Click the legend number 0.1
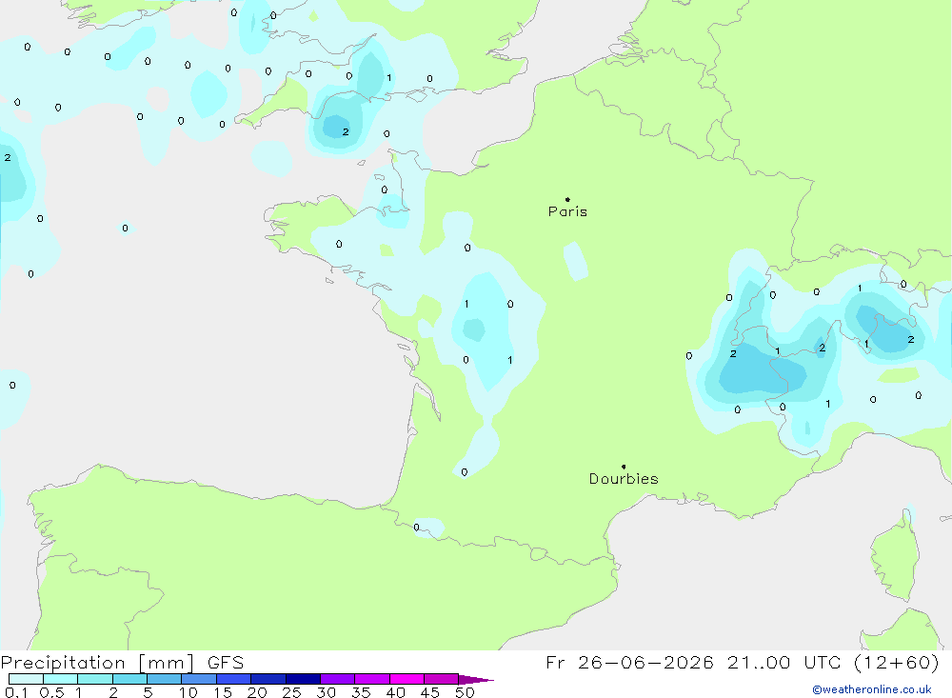This screenshot has width=952, height=698. pyautogui.click(x=16, y=692)
